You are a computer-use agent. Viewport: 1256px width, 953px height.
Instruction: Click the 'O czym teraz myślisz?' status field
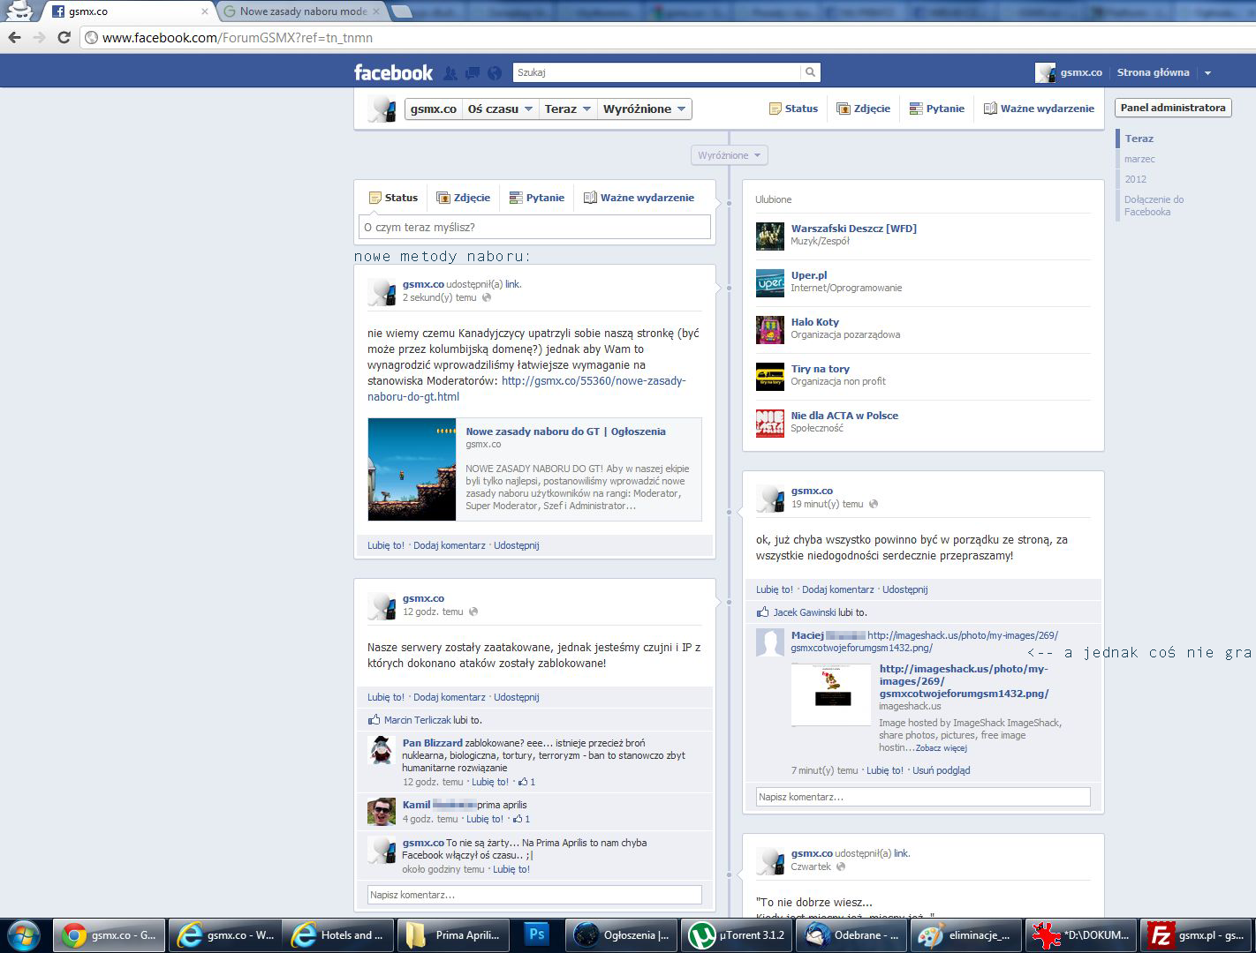click(x=534, y=227)
